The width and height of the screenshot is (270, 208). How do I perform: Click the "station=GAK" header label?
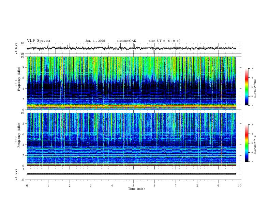(x=126, y=41)
